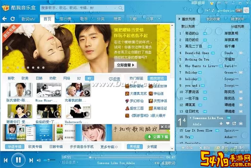
Task: Open the MV icon for 不要说话
Action: [x=241, y=92]
